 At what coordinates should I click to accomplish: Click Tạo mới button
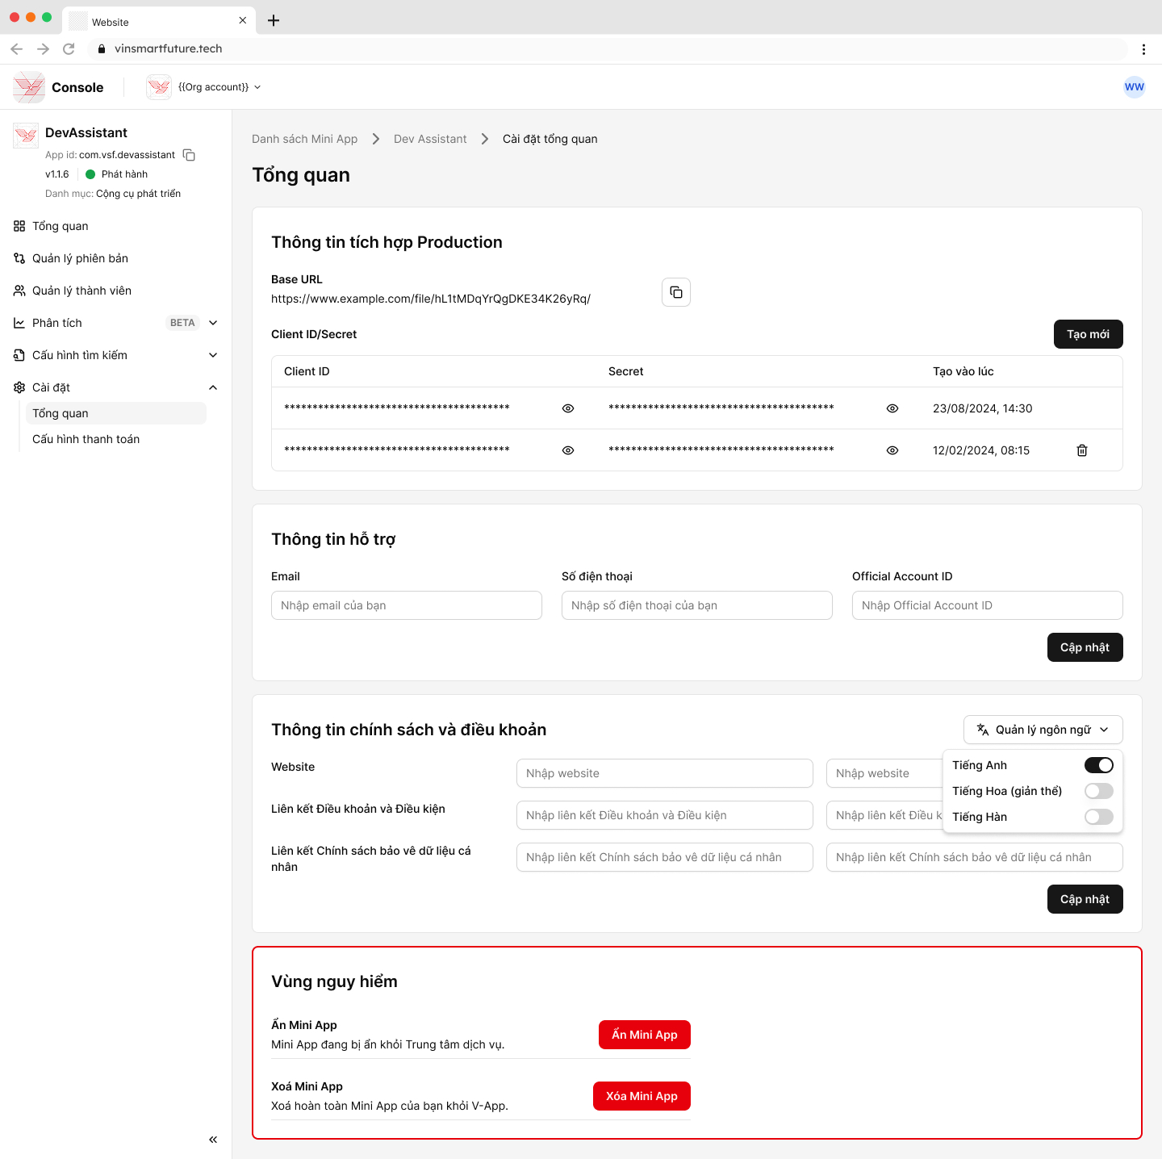(x=1089, y=334)
